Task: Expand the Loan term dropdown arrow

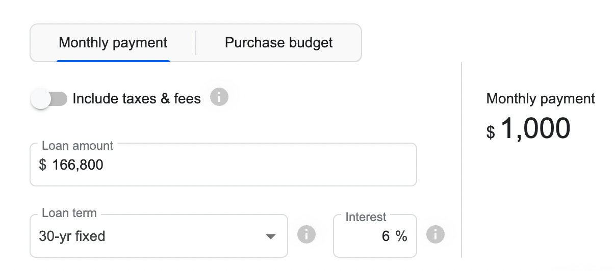Action: click(271, 237)
